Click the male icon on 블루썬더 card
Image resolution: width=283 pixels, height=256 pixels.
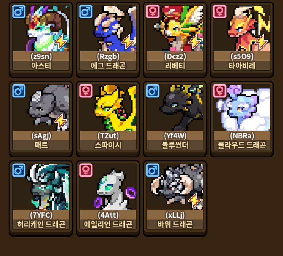point(153,91)
